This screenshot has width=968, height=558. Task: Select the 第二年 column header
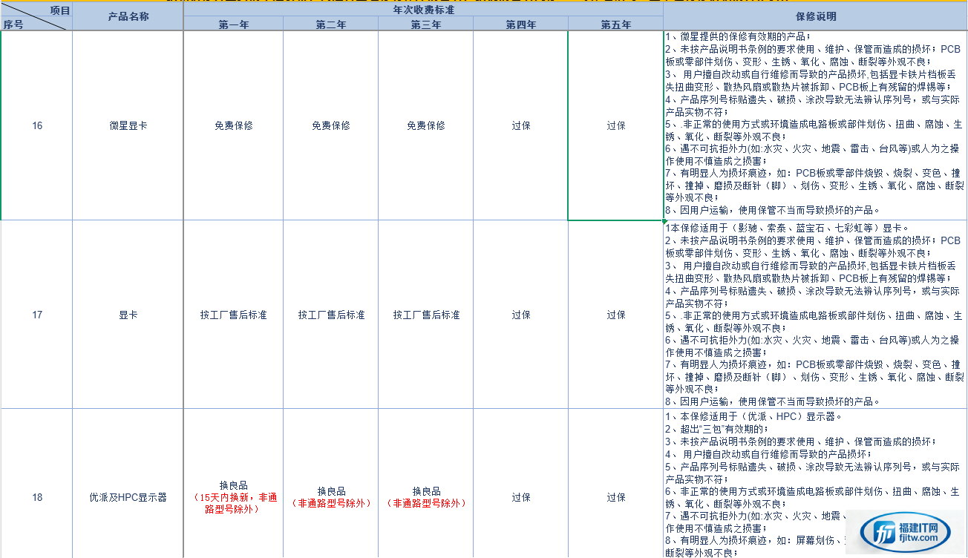pyautogui.click(x=330, y=24)
